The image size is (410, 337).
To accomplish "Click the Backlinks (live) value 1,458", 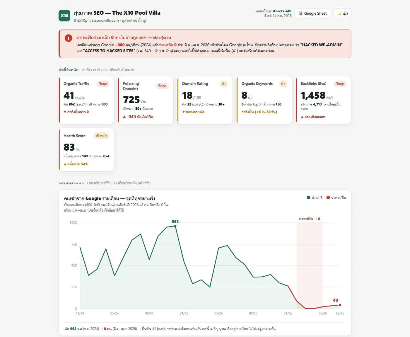I will coord(313,95).
